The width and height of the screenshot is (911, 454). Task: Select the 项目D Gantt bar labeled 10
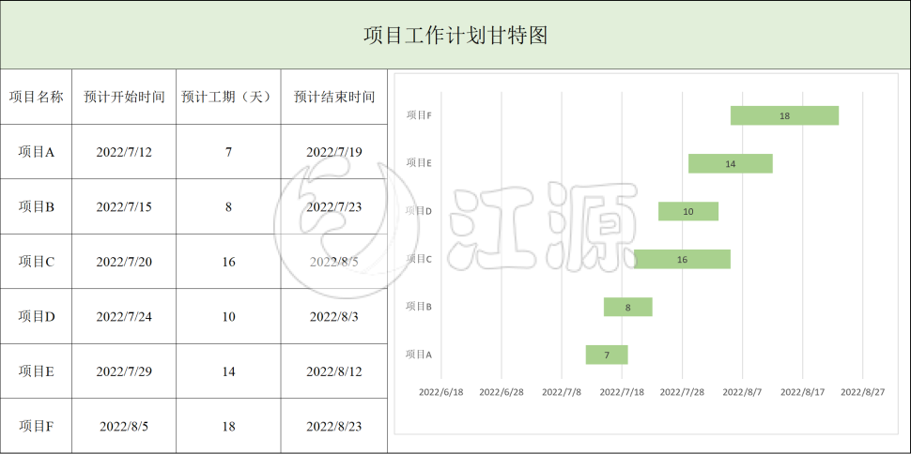688,211
